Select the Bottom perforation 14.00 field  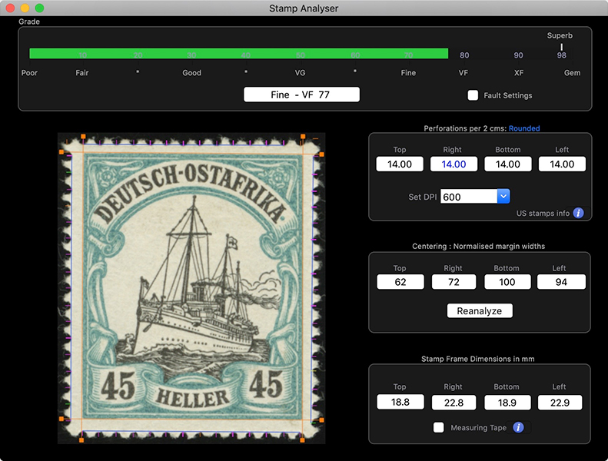pyautogui.click(x=507, y=164)
